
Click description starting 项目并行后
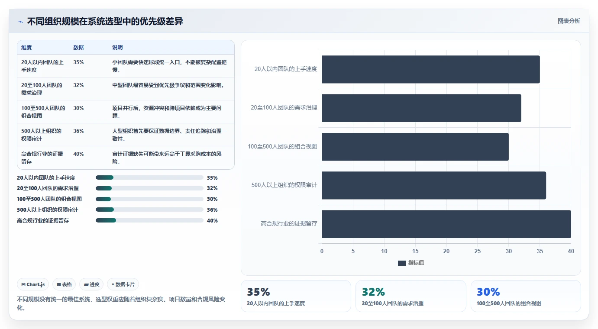167,112
